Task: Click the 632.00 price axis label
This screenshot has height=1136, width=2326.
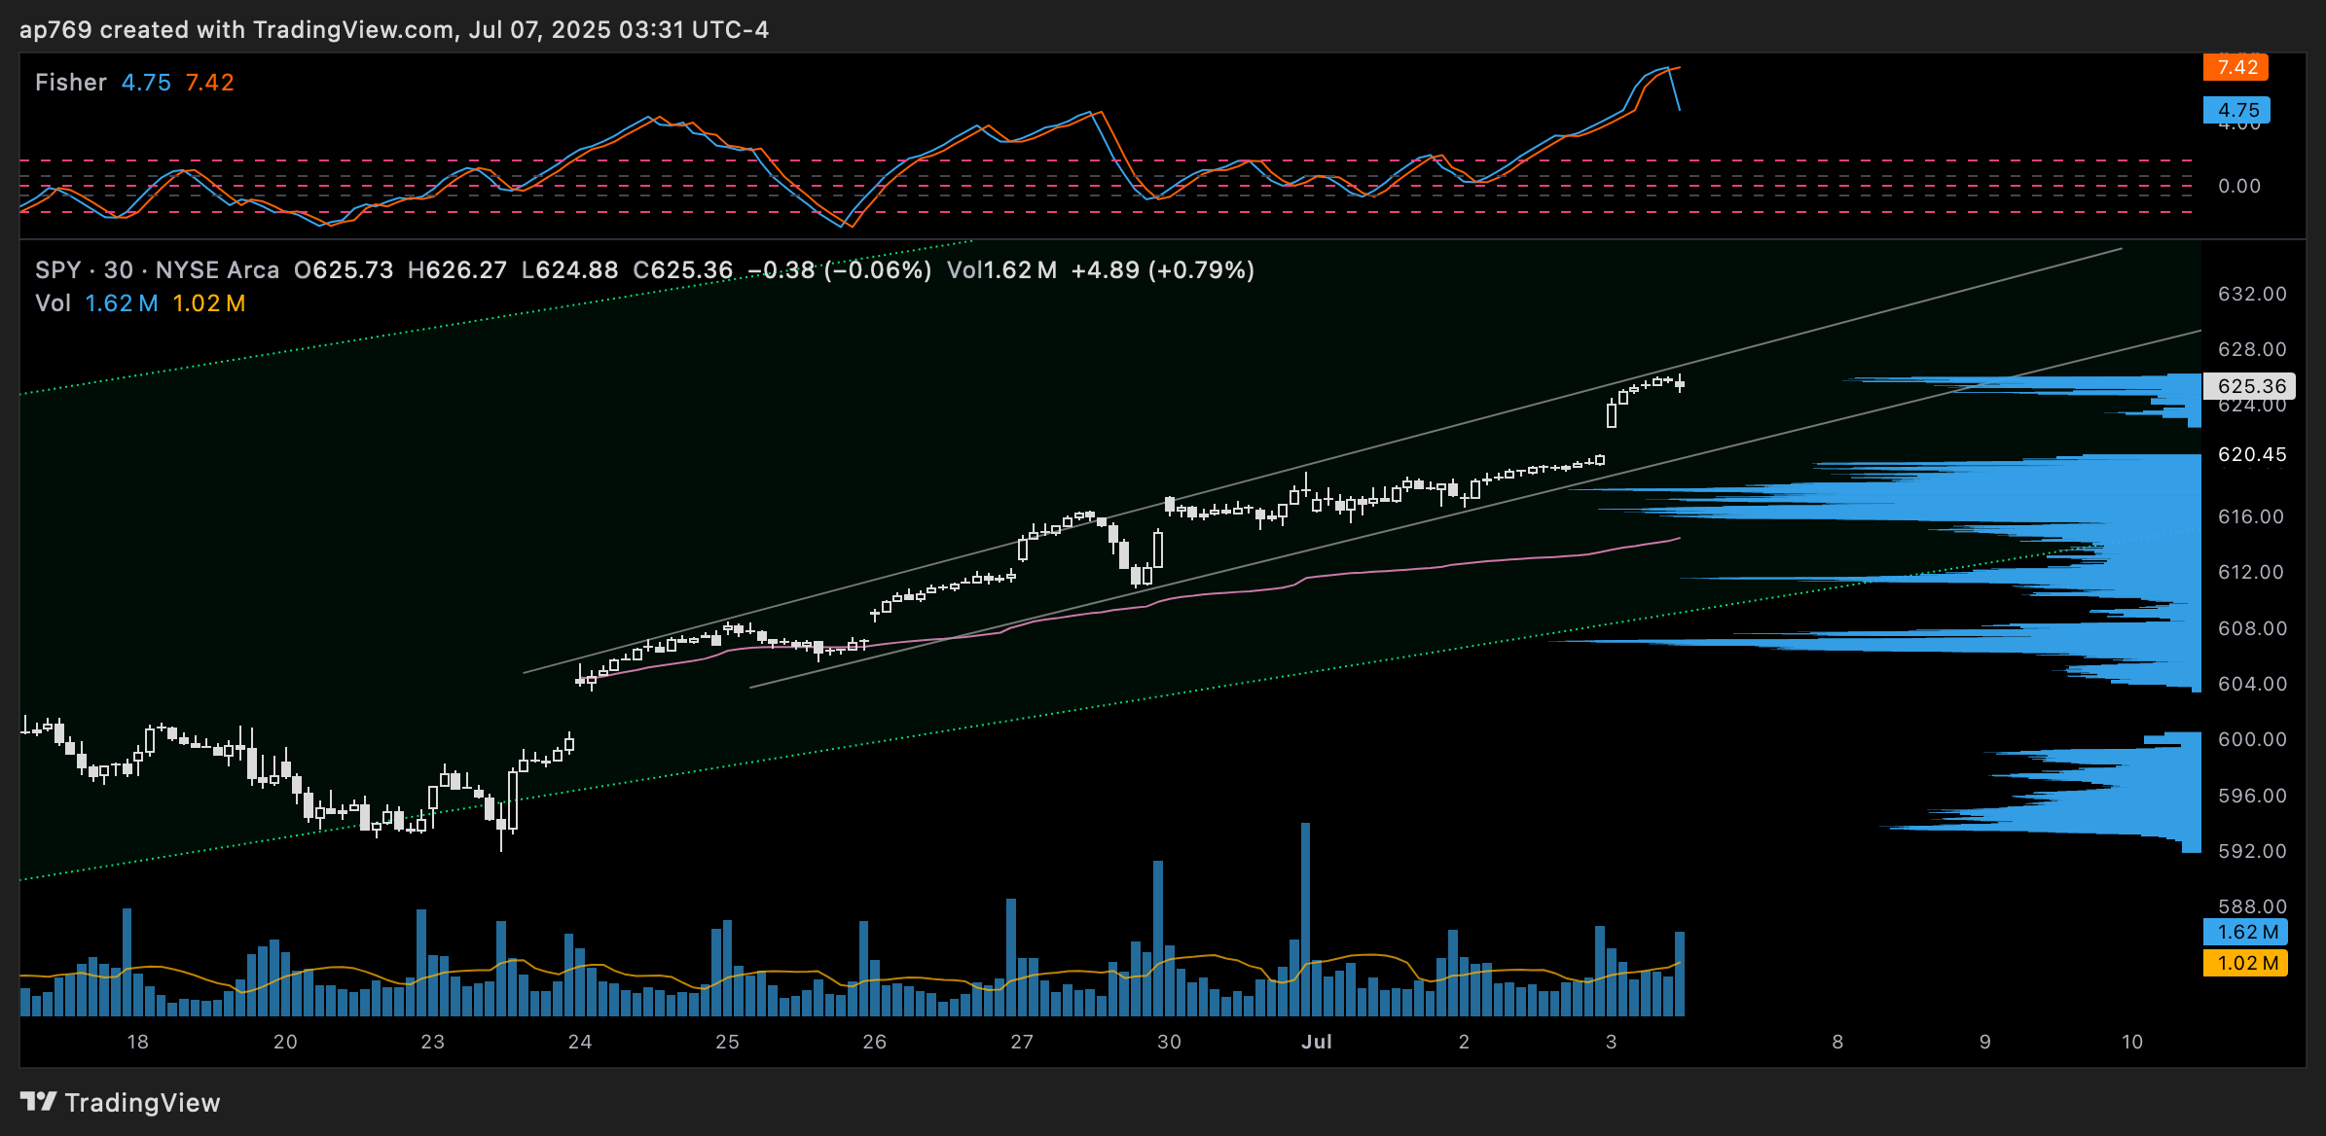Action: tap(2252, 294)
